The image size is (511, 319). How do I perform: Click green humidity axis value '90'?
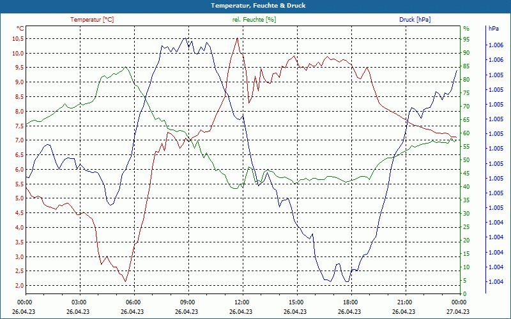466,53
